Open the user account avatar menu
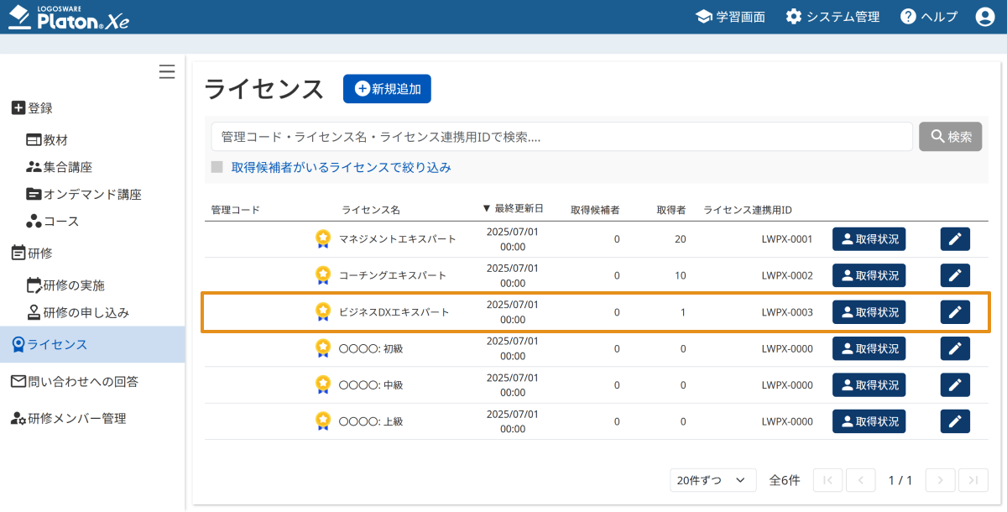The height and width of the screenshot is (512, 1007). [x=985, y=17]
